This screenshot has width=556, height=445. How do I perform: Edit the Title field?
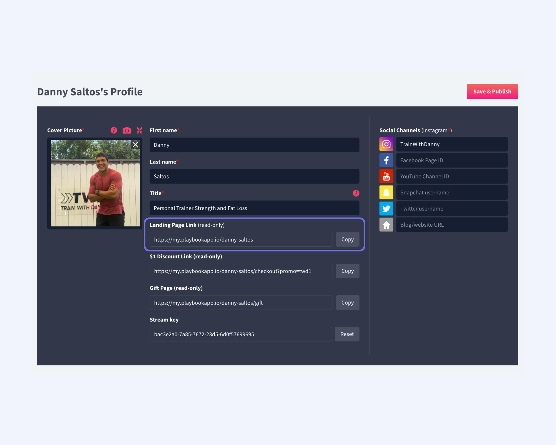pos(254,208)
